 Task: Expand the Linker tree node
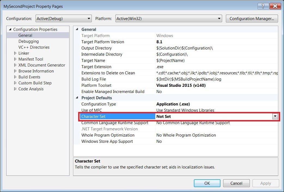[16, 53]
